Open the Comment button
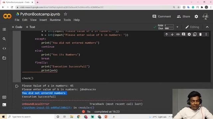Image resolution: width=213 pixels, height=119 pixels. tap(162, 17)
